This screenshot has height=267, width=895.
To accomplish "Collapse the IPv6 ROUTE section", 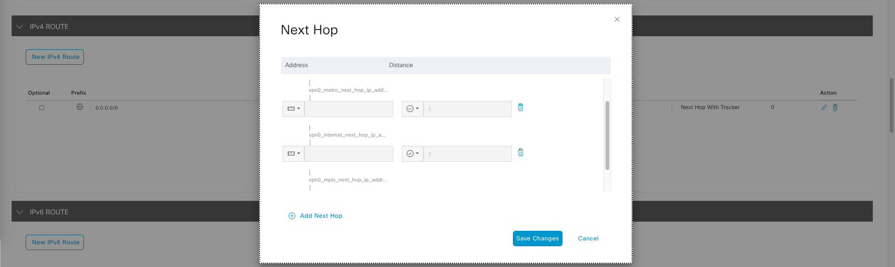I will point(20,212).
